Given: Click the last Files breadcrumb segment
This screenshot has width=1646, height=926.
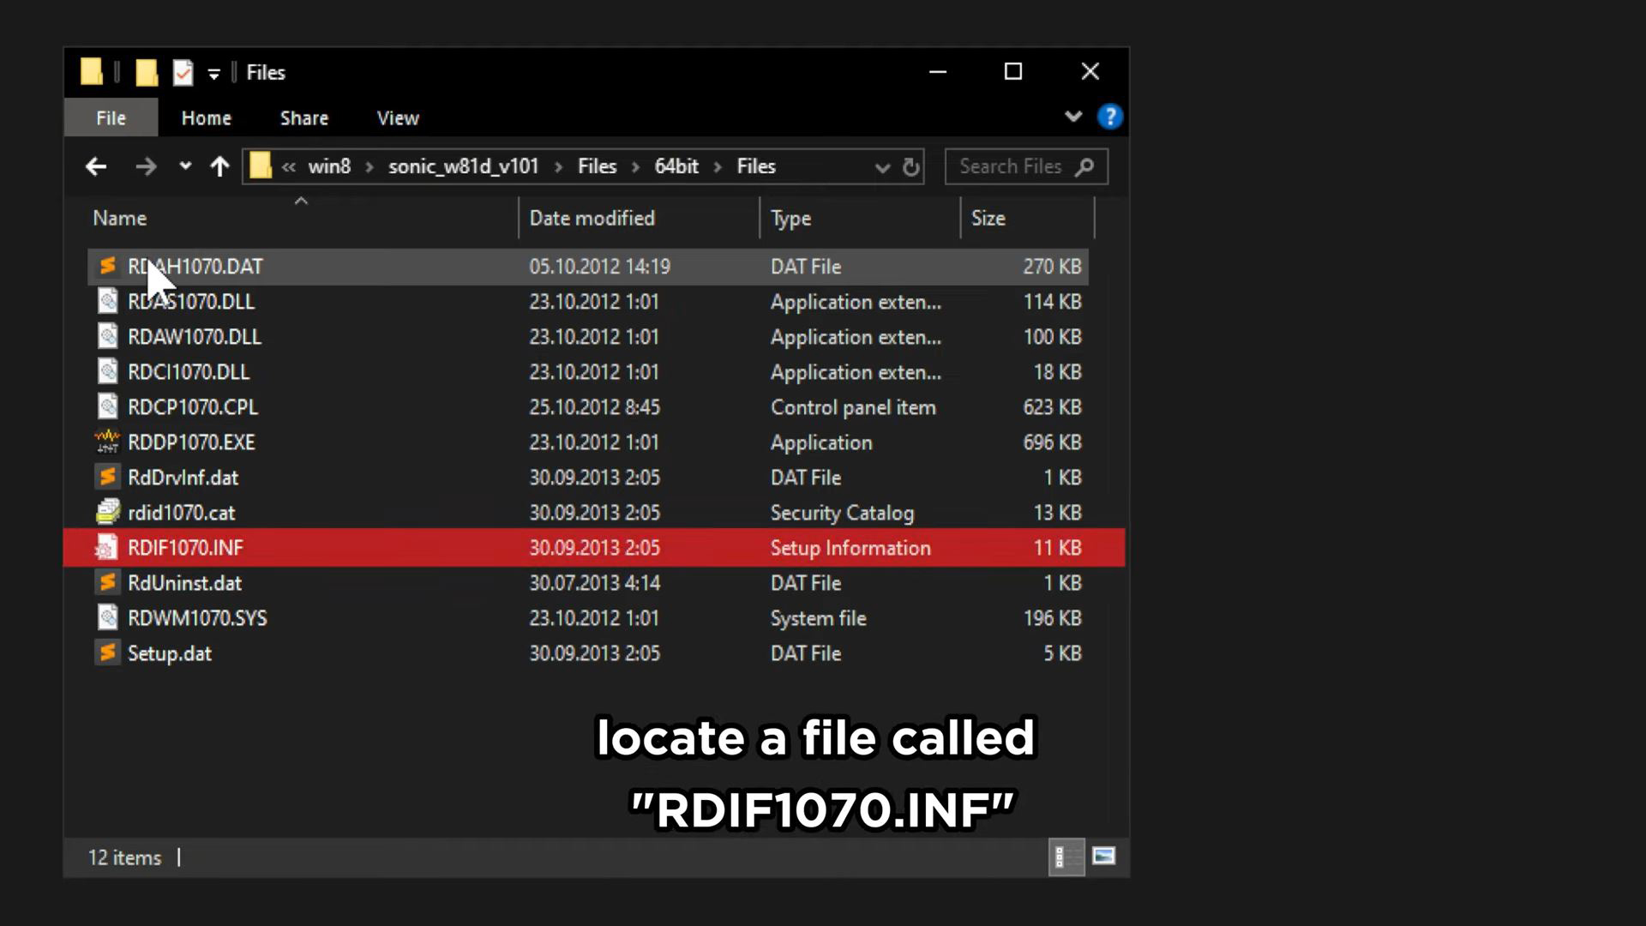Looking at the screenshot, I should (x=756, y=166).
